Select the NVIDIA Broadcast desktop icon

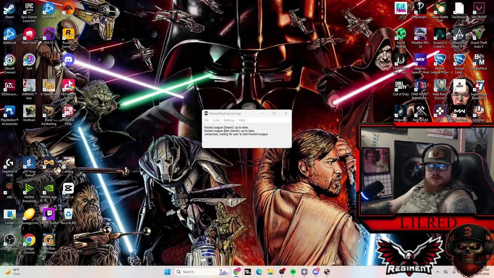29,193
